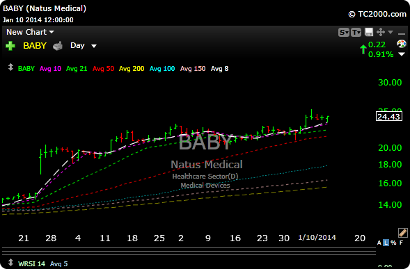
Task: Select the green BABY price legend label
Action: (26, 69)
